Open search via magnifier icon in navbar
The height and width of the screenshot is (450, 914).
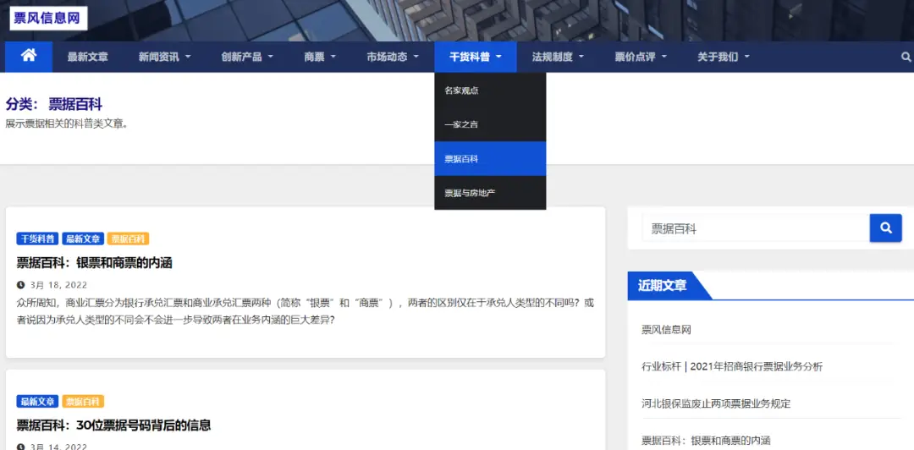906,57
